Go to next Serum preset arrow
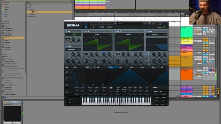Screen dimensions: 221x124 pyautogui.click(x=146, y=23)
